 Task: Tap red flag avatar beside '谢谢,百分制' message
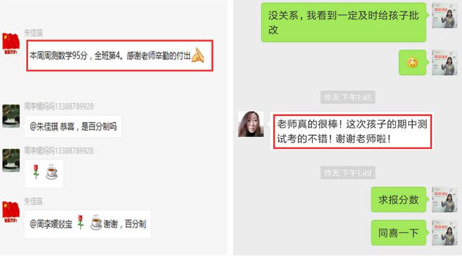click(x=11, y=212)
